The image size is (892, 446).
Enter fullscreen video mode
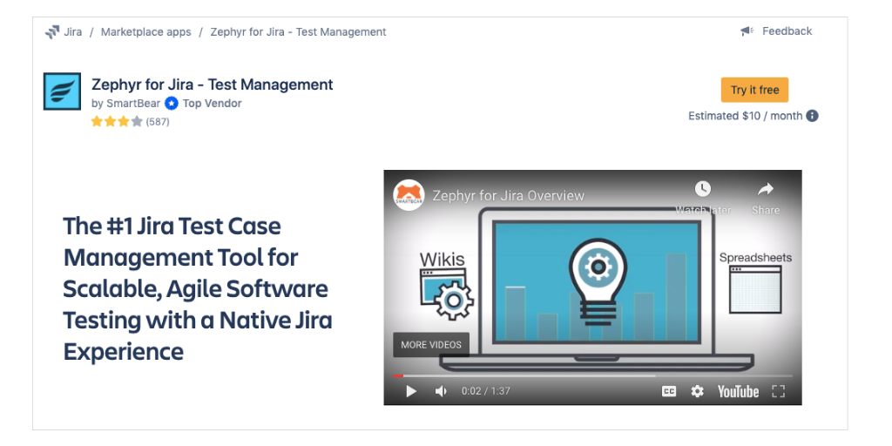pos(778,391)
